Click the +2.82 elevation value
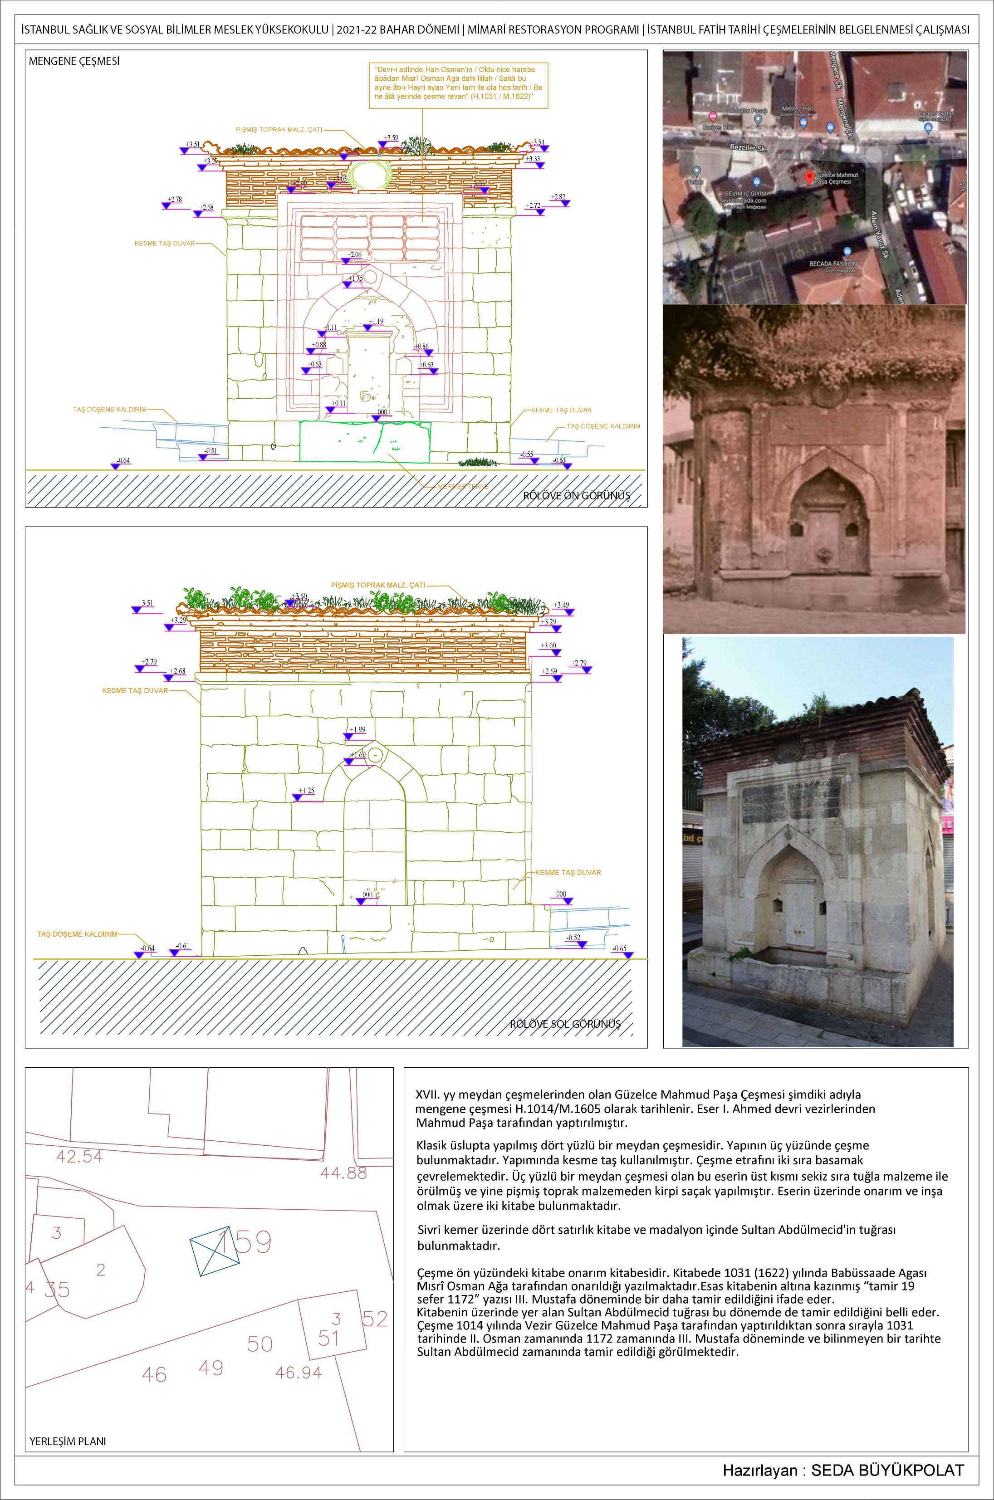The image size is (994, 1500). click(x=558, y=197)
